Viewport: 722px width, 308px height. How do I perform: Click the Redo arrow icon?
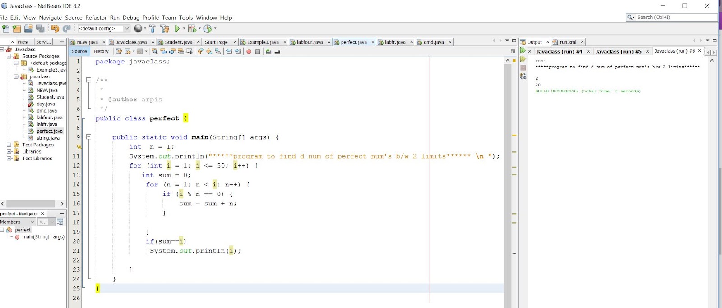pyautogui.click(x=67, y=29)
